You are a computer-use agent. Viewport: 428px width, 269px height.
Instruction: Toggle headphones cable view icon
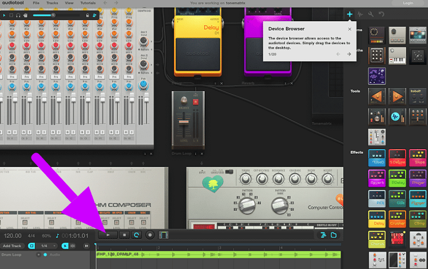point(18,15)
